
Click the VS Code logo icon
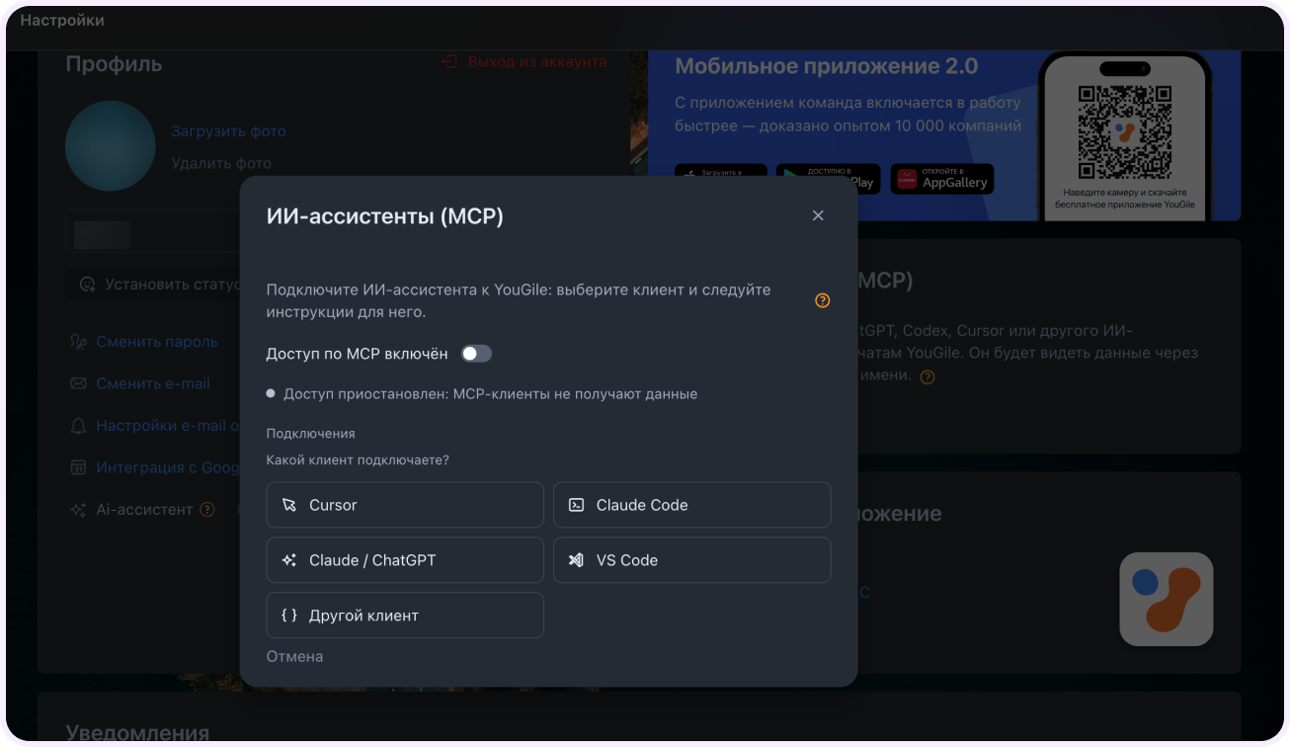[576, 560]
